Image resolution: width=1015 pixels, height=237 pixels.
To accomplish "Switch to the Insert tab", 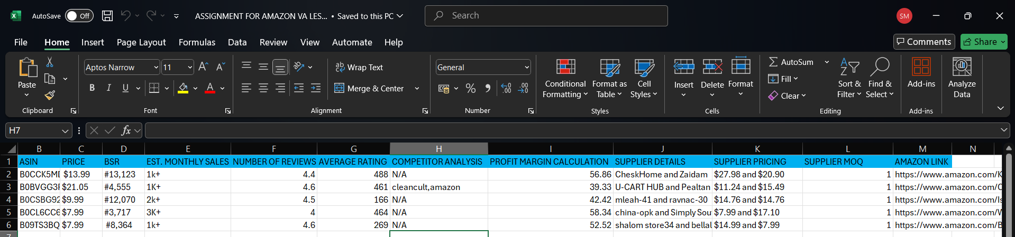I will 93,42.
